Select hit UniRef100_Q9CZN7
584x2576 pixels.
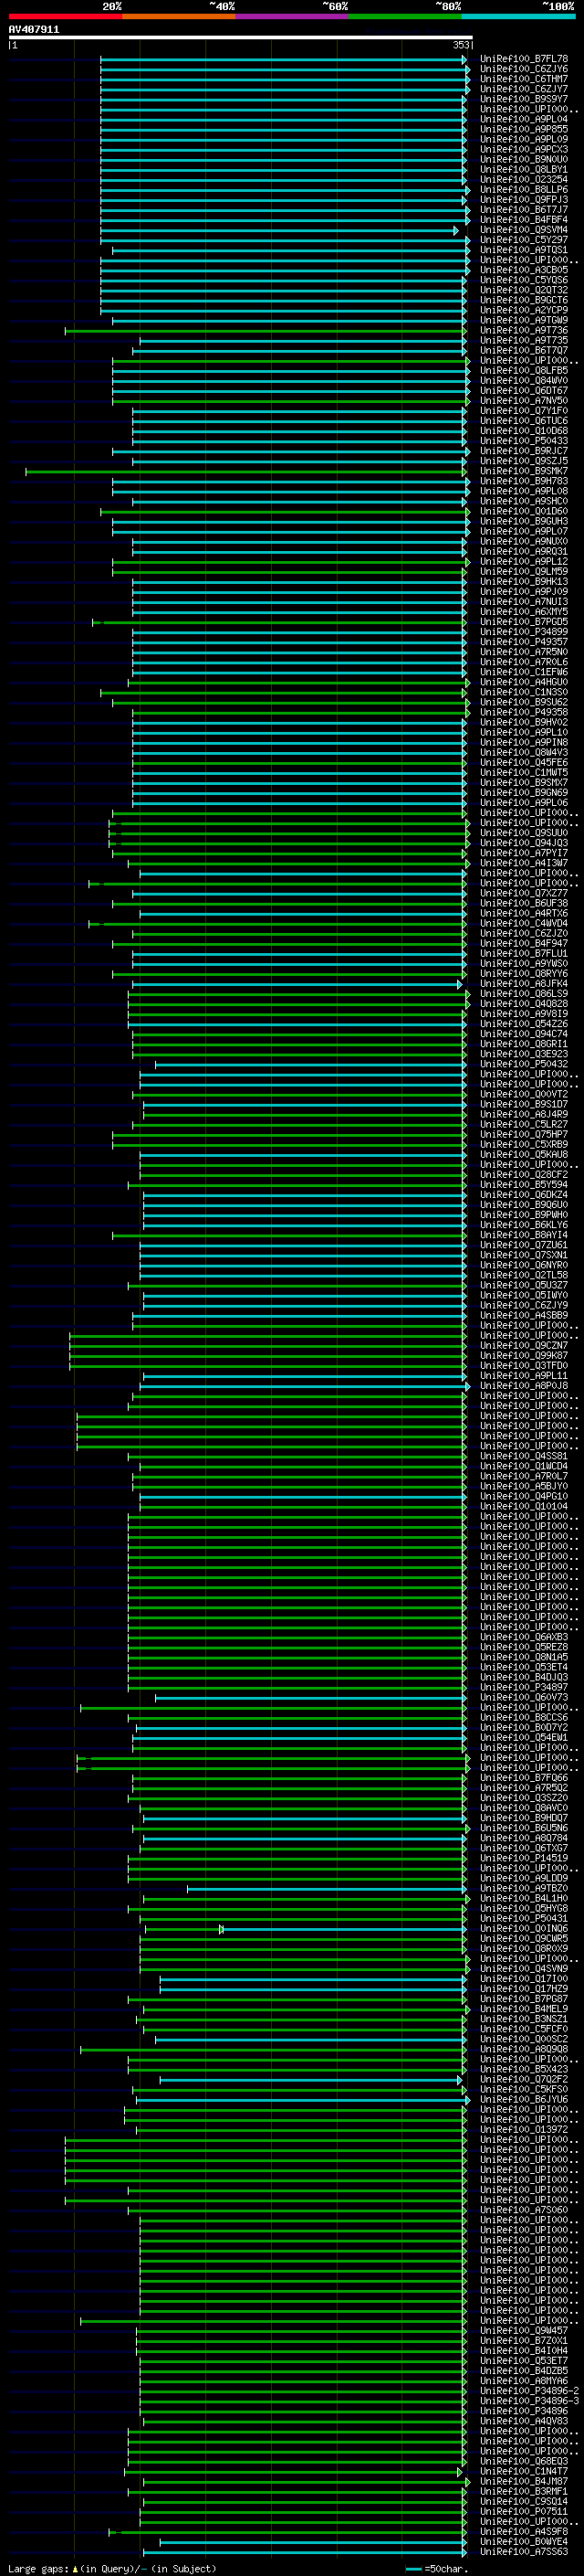coord(523,1345)
